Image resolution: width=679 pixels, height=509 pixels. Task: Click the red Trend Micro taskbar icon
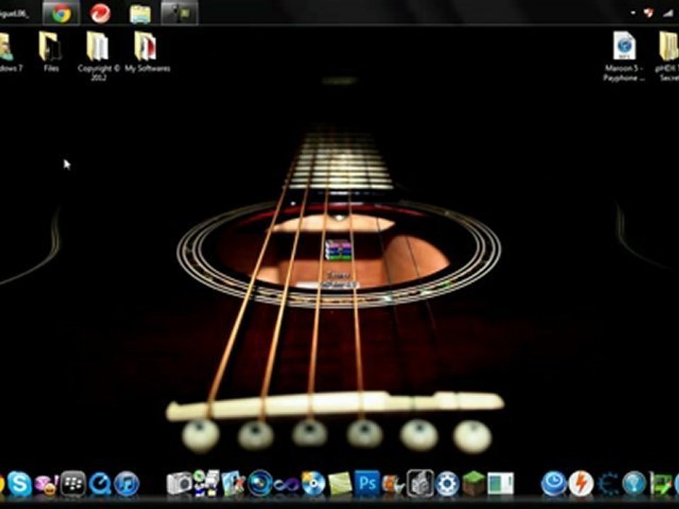pos(100,13)
